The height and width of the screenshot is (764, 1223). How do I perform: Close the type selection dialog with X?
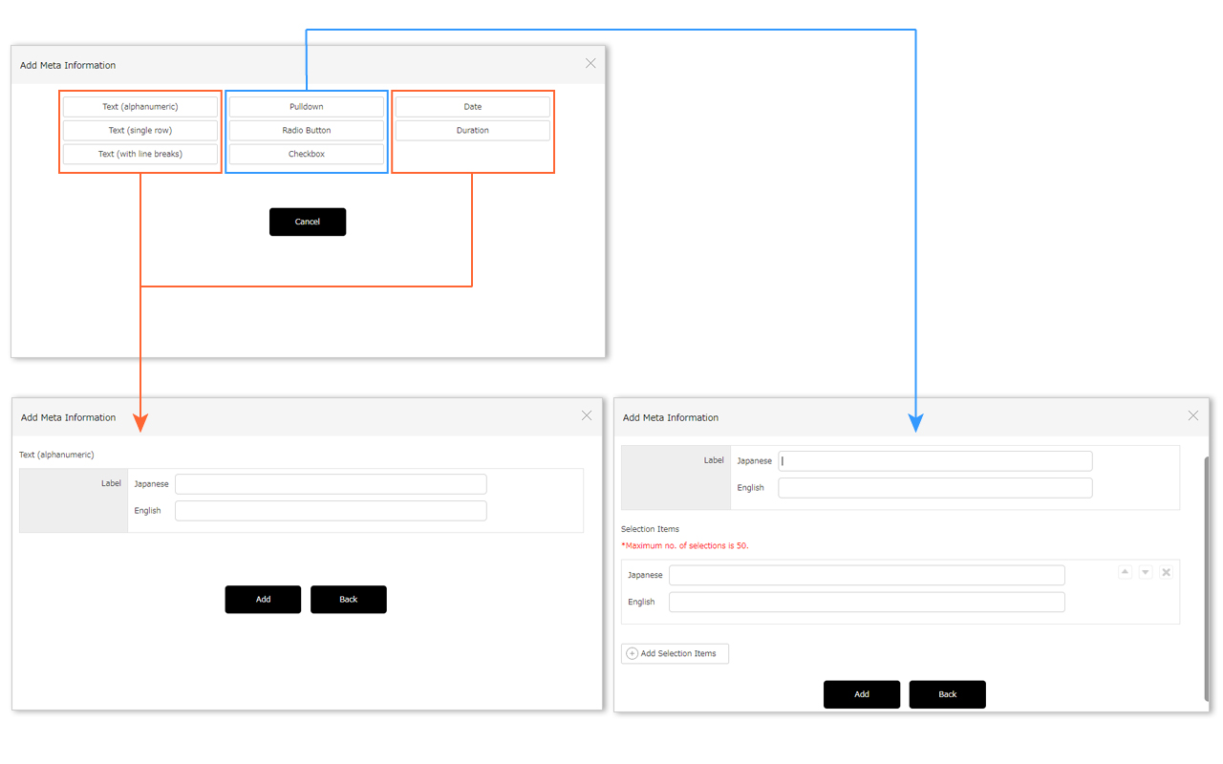(590, 63)
